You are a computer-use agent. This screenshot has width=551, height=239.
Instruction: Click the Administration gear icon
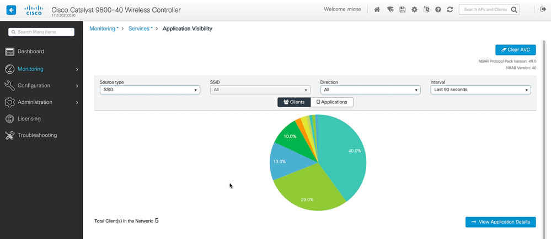pos(9,102)
